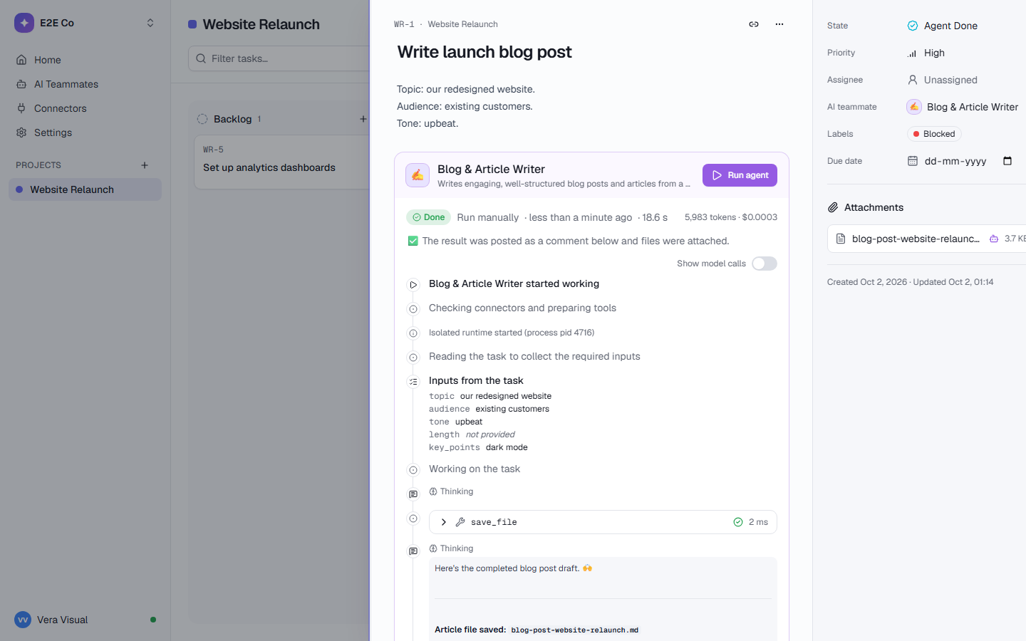Open Connectors page
Viewport: 1026px width, 641px height.
click(x=85, y=108)
